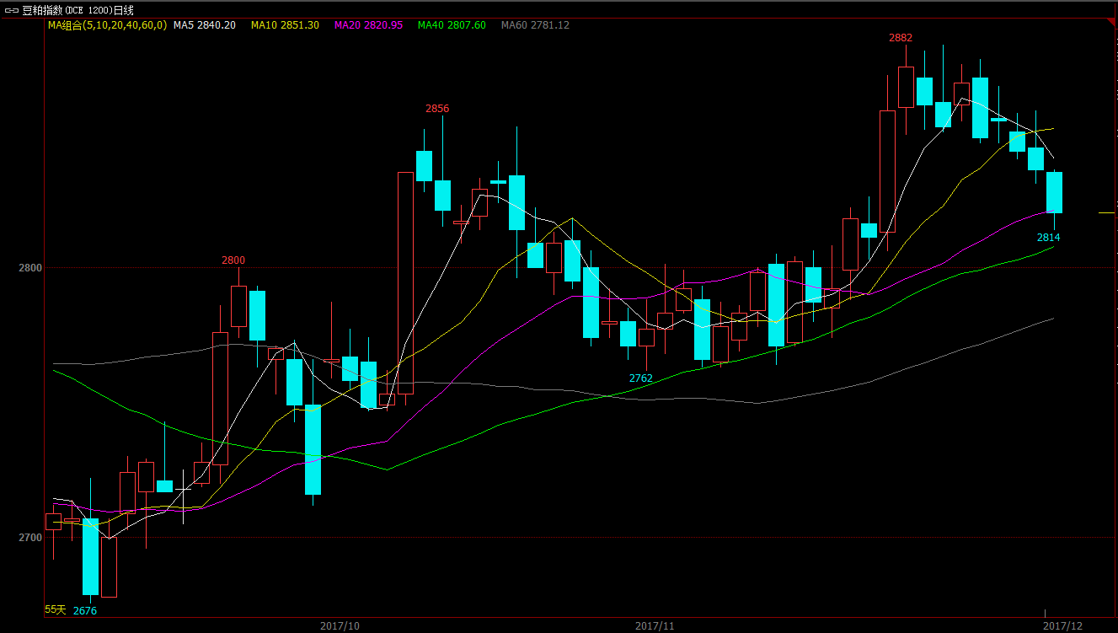Select the MA10 2851.30 legend value

coord(285,25)
